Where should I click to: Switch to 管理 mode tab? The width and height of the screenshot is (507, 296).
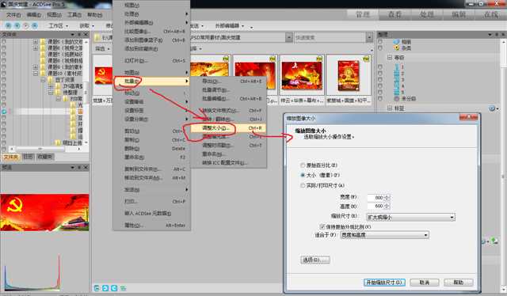click(x=363, y=14)
